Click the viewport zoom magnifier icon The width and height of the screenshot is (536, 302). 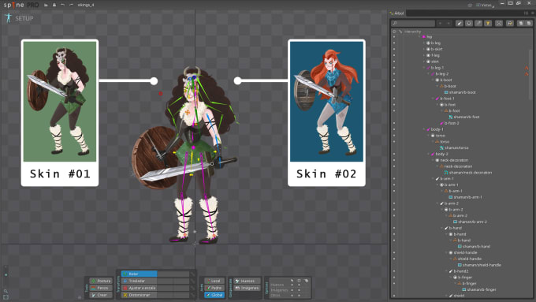click(x=6, y=291)
